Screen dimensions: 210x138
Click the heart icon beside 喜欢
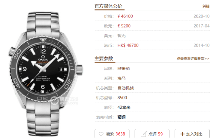tap(101, 134)
